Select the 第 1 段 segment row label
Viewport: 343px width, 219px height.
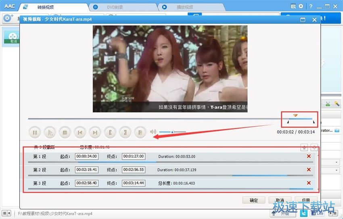[x=40, y=156]
